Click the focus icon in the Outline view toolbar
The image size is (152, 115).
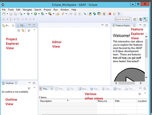coord(29,88)
